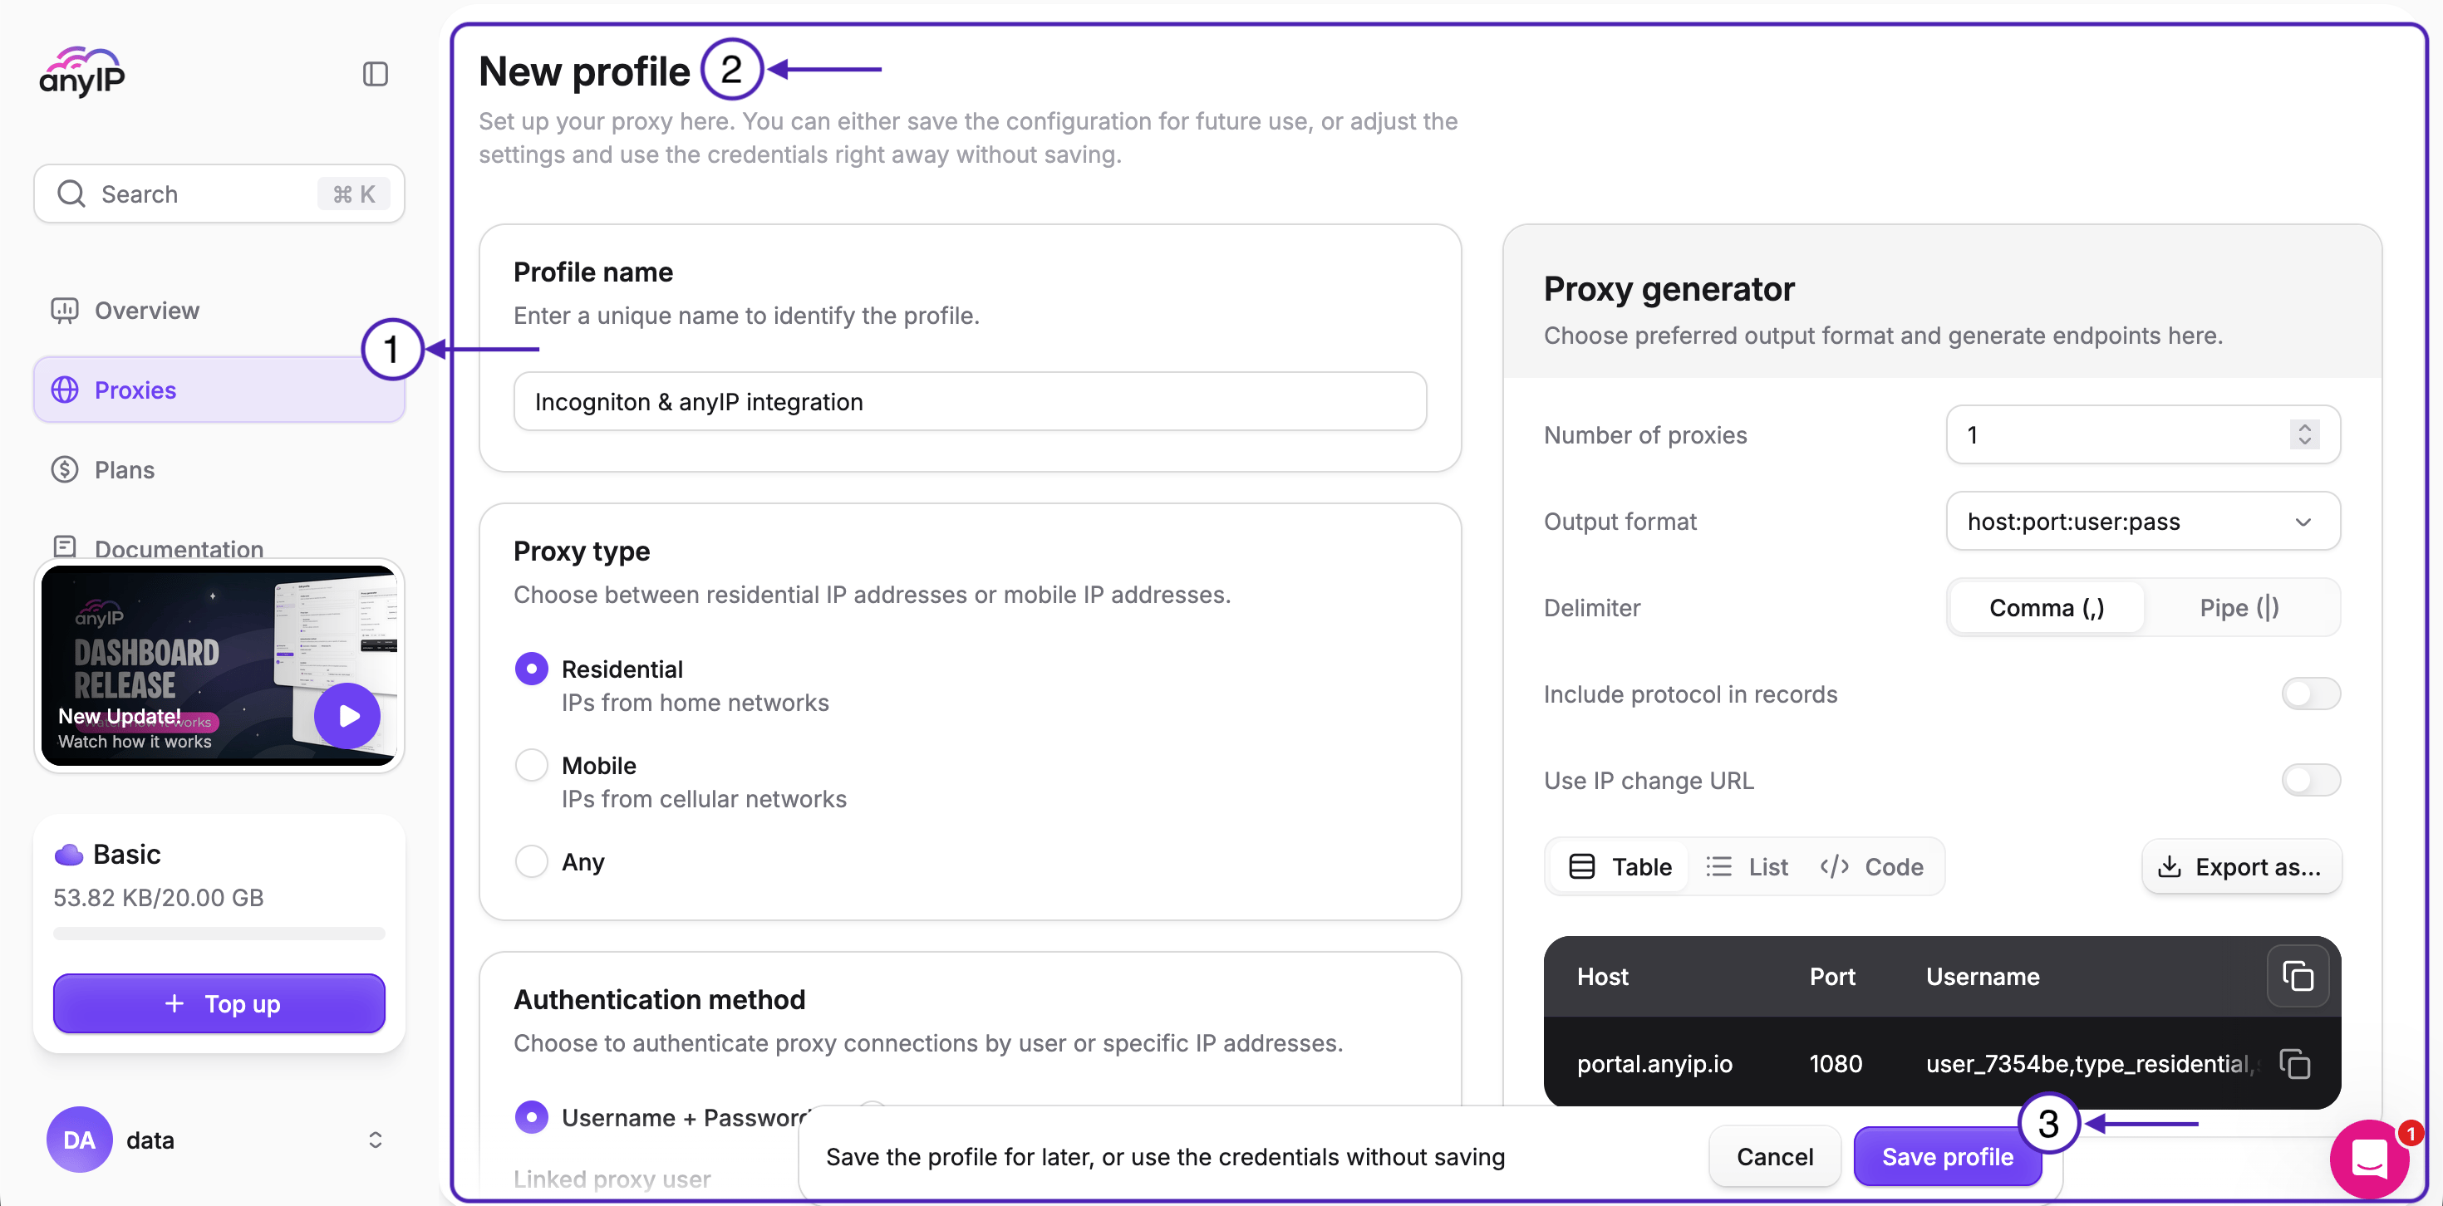
Task: Click the Profile name text field
Action: (x=969, y=402)
